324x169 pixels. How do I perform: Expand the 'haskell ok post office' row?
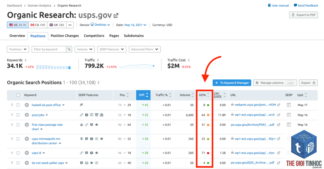pyautogui.click(x=12, y=105)
